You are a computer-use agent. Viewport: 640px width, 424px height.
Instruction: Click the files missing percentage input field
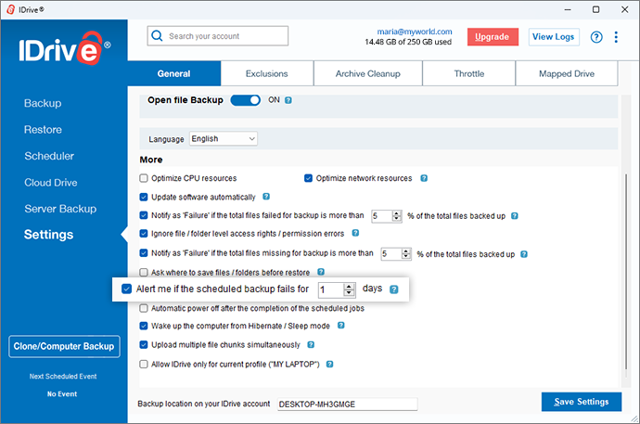(x=390, y=254)
